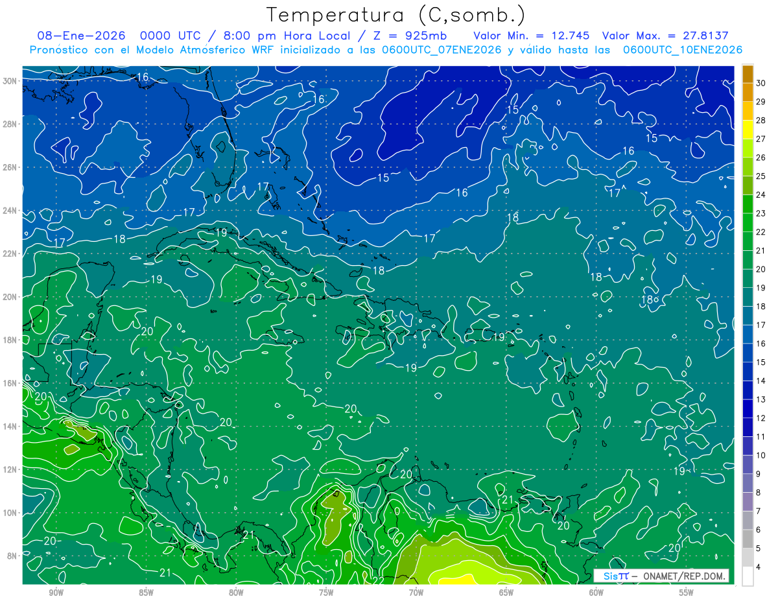Click the 55W longitude axis label

click(x=687, y=593)
